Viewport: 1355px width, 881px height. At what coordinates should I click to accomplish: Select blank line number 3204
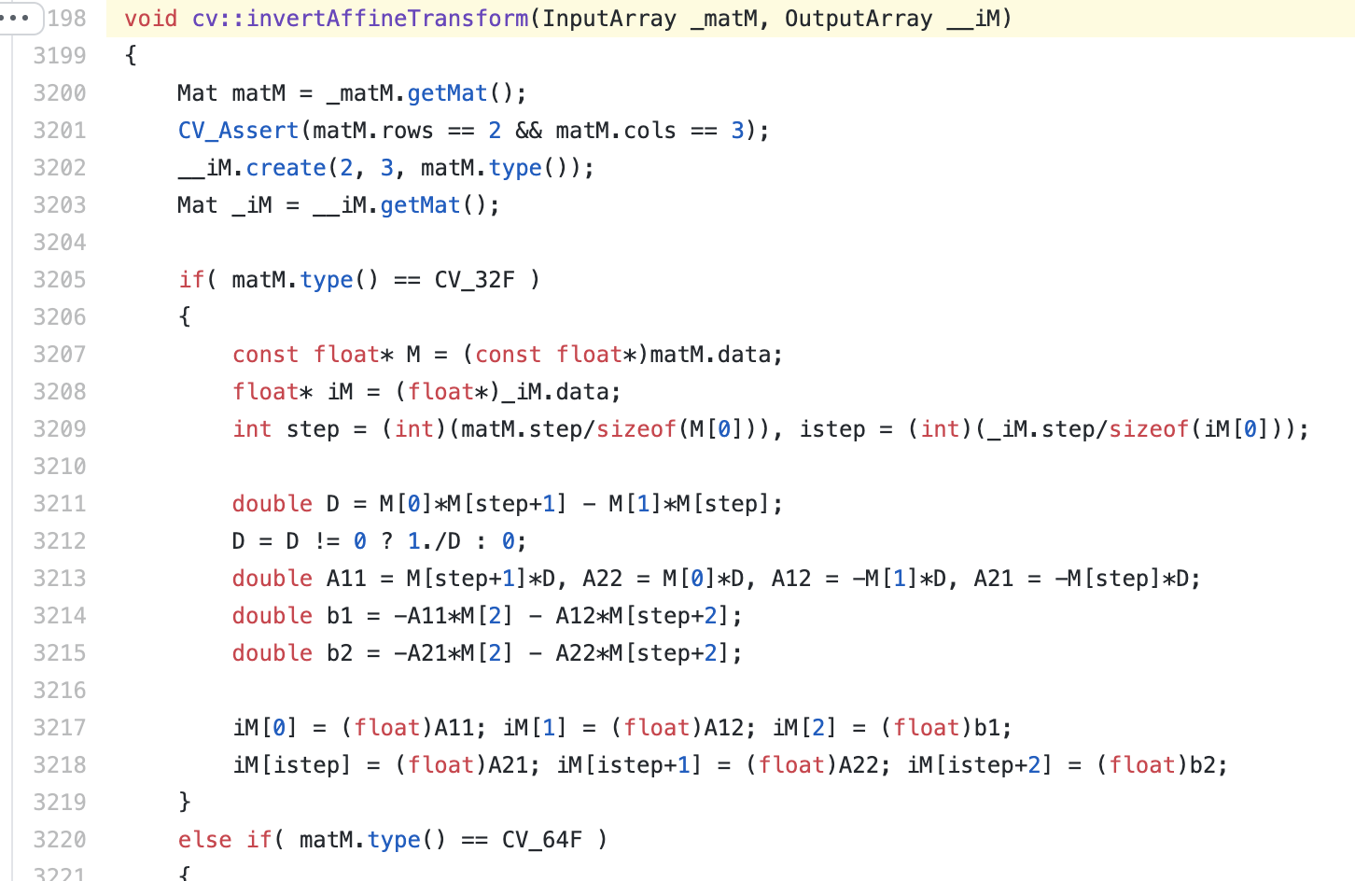60,242
